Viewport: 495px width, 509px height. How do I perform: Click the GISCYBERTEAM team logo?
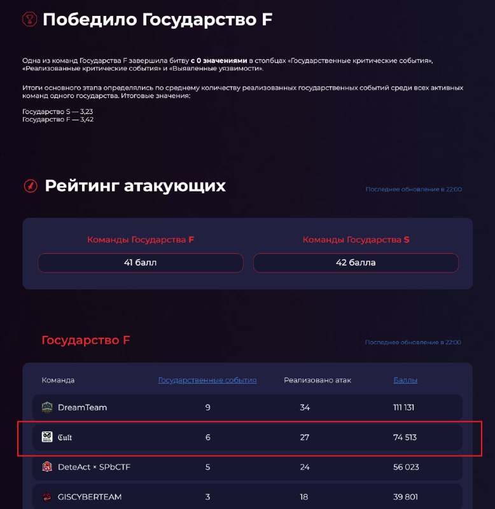click(47, 496)
